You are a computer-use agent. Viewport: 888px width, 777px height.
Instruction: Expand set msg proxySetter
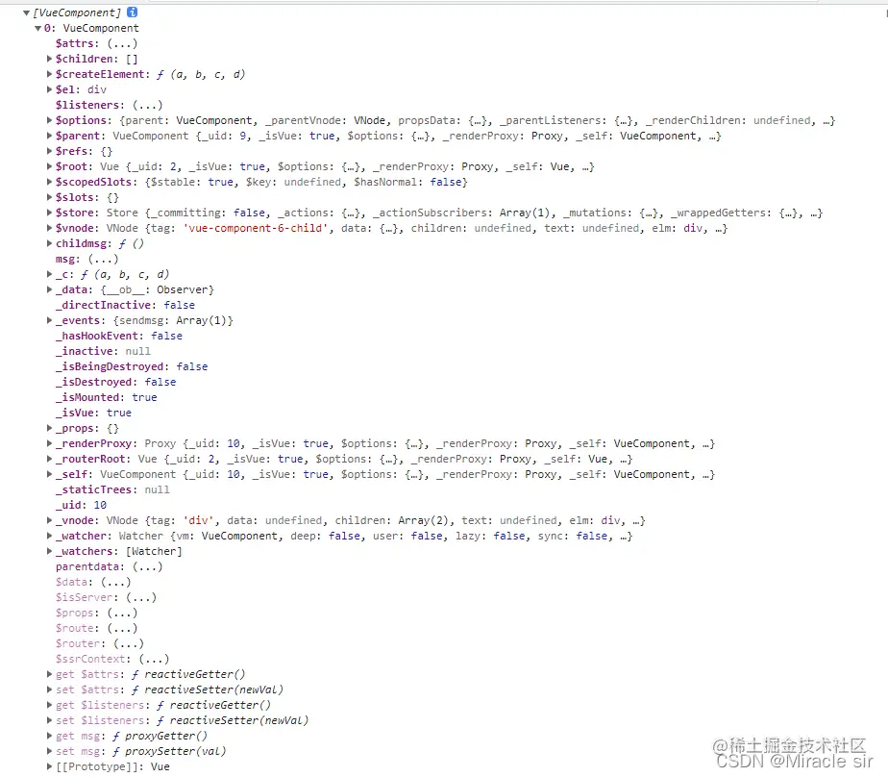[49, 751]
